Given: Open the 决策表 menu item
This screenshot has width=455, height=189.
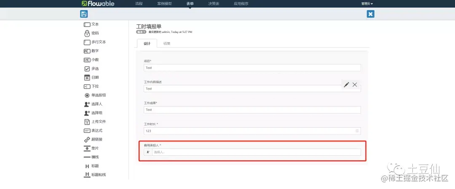Looking at the screenshot, I should click(214, 4).
